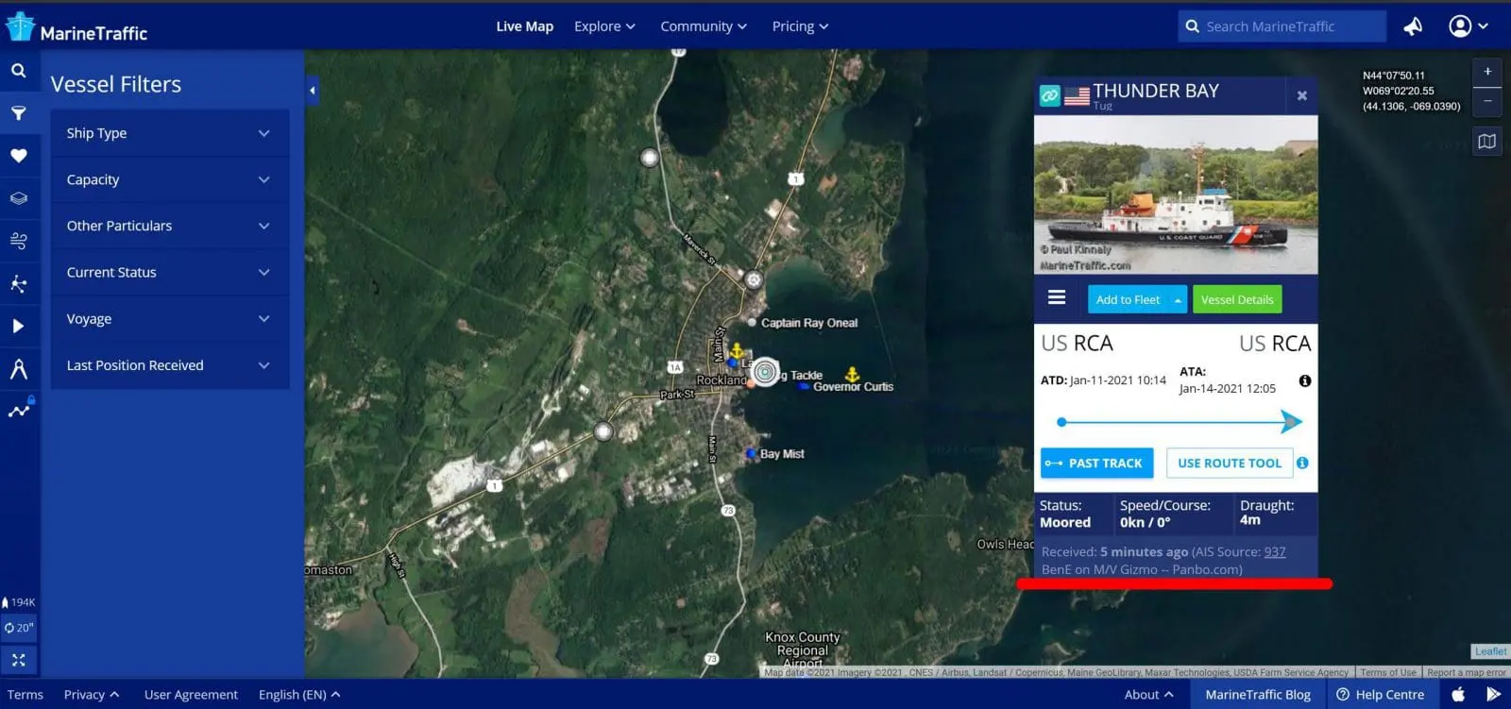
Task: Open the Pricing menu
Action: pos(800,26)
